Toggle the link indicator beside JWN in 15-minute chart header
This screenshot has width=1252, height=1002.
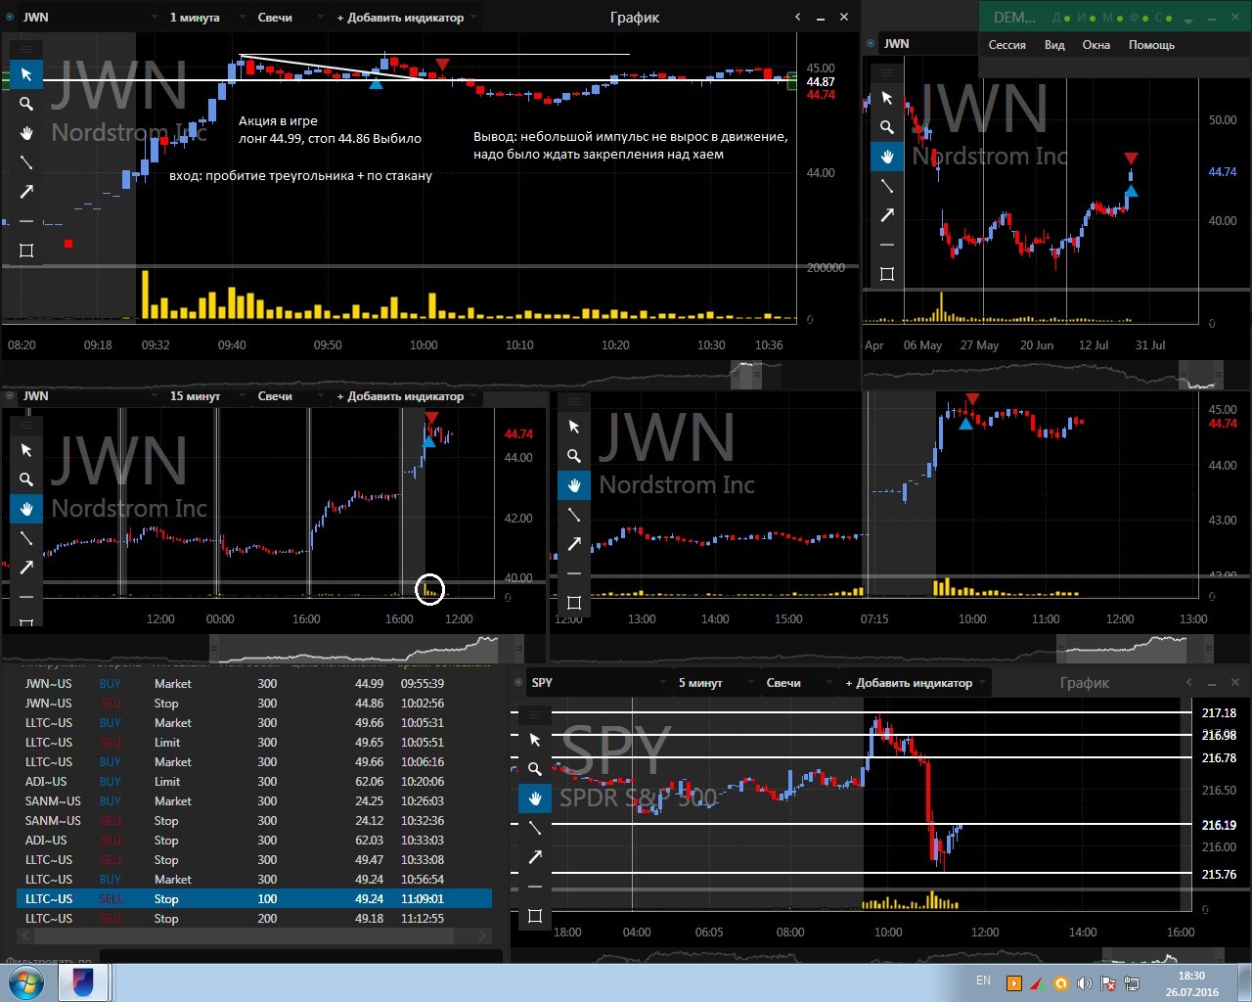pos(10,396)
